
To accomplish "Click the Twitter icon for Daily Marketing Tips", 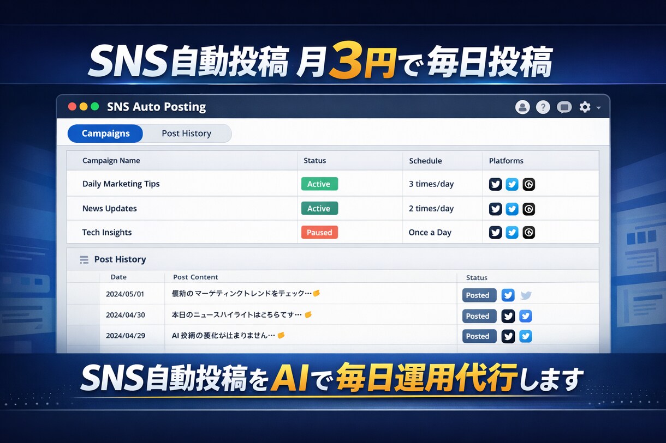I will tap(512, 184).
